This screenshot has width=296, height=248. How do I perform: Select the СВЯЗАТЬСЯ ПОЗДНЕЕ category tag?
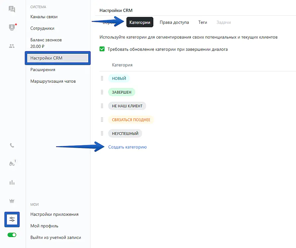tap(131, 120)
